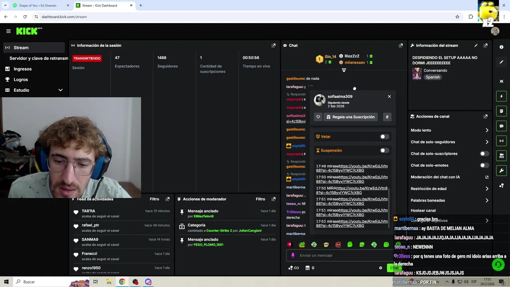
Task: Open Moderación del chat con IA
Action: click(x=449, y=177)
